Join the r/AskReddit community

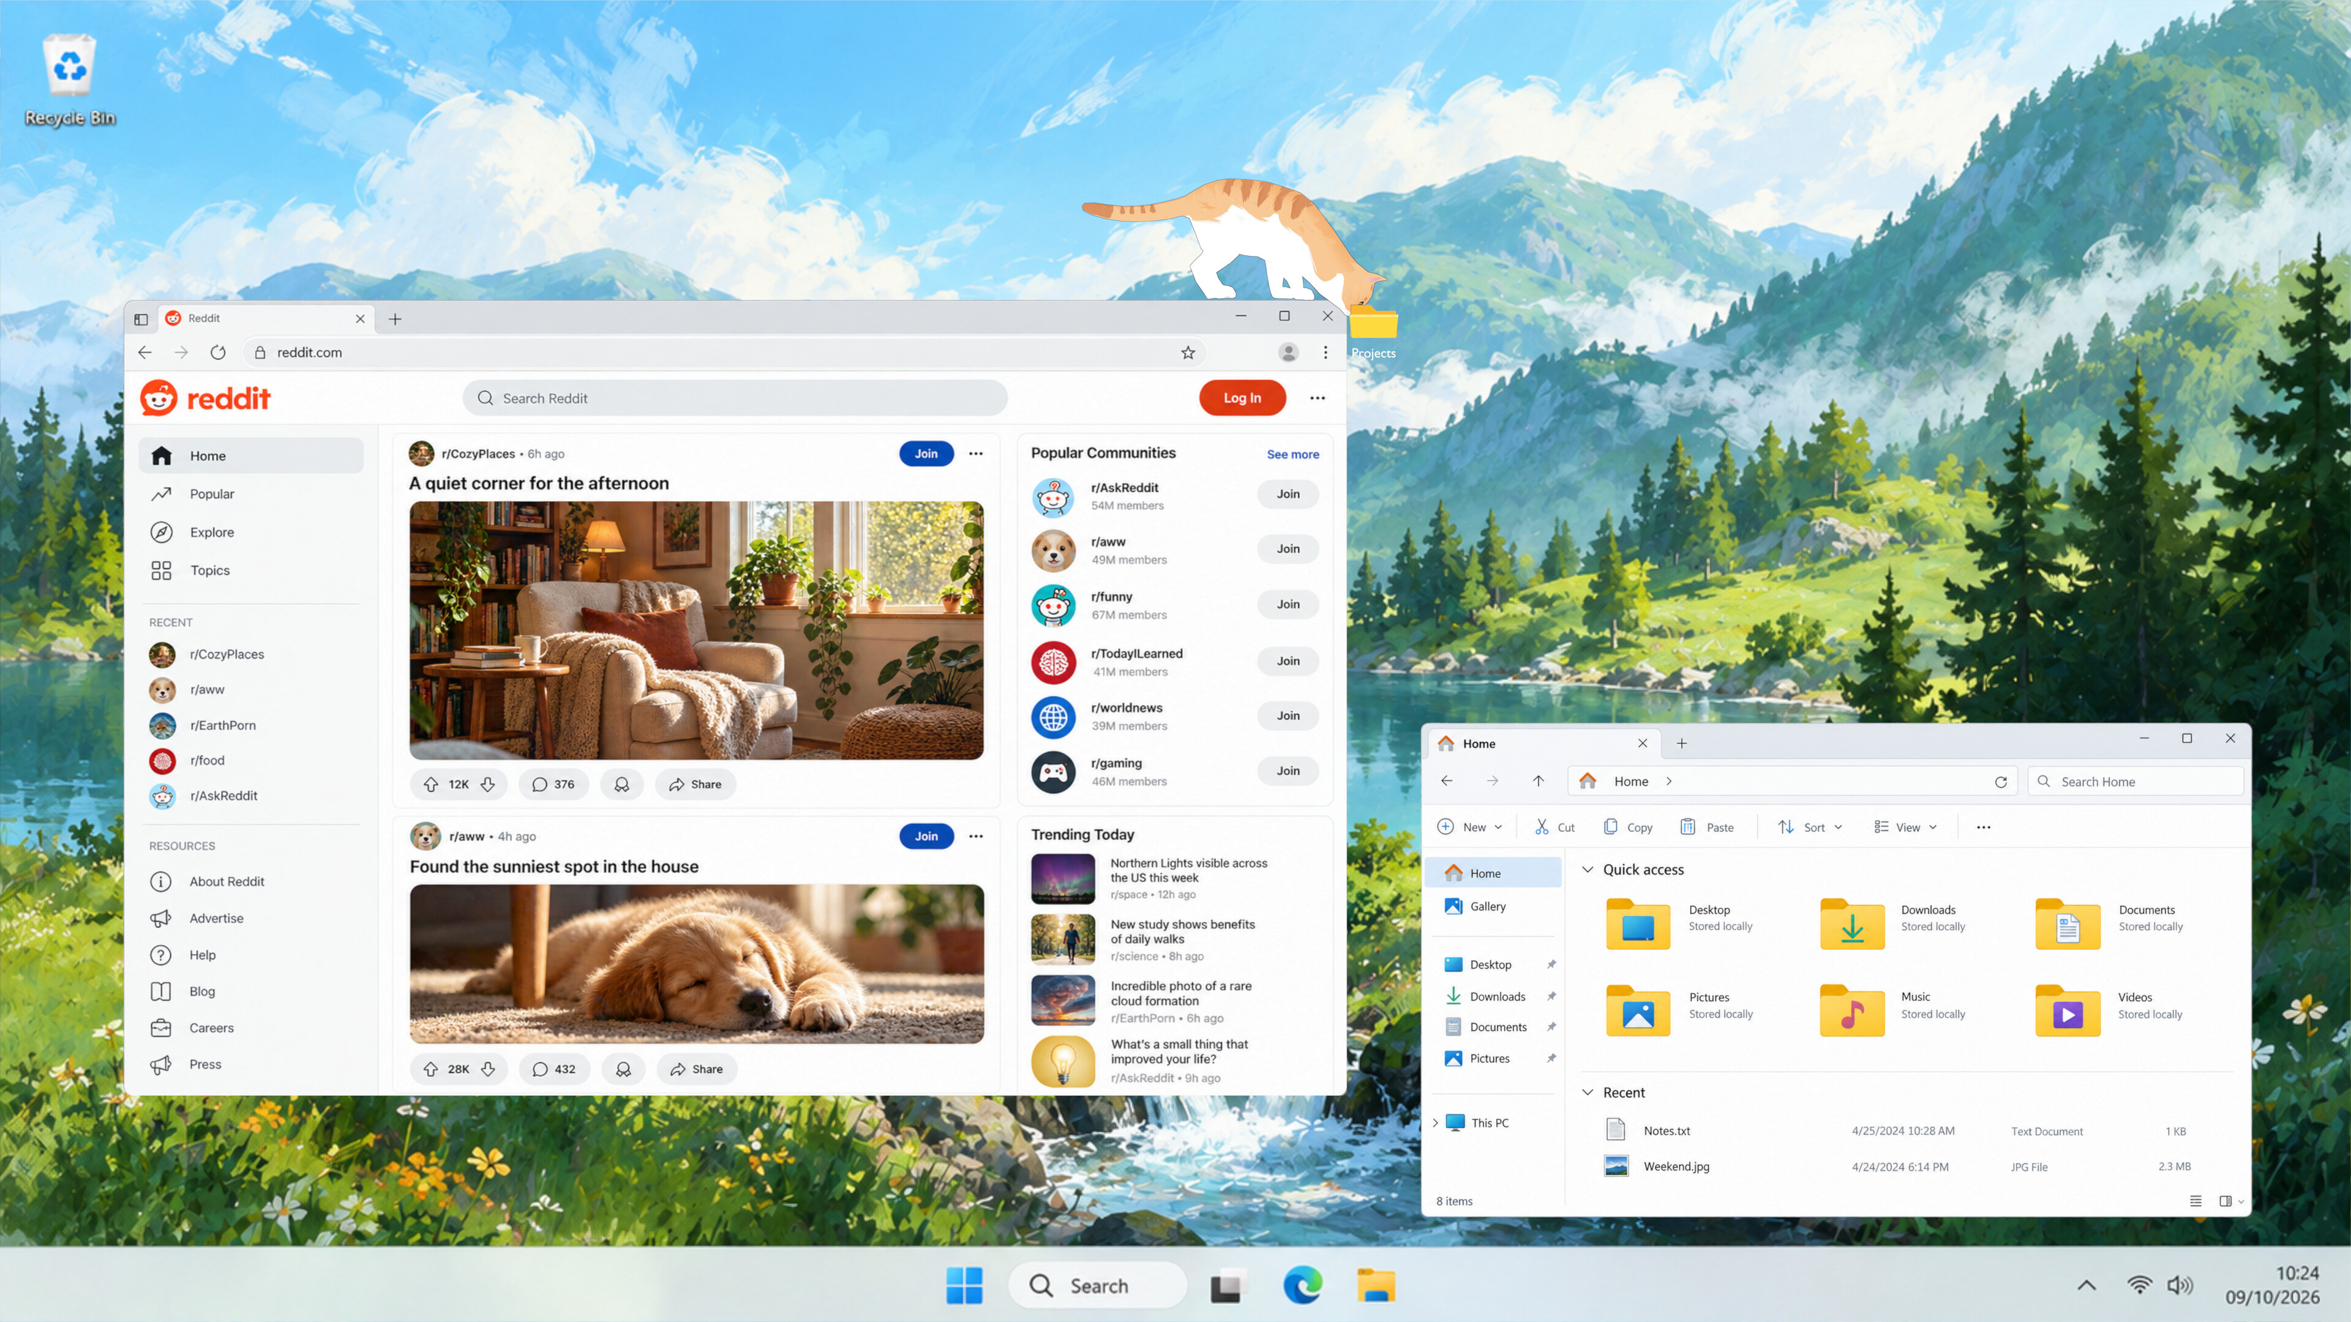1288,493
